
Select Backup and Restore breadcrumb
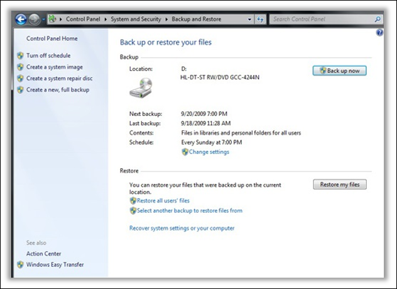click(x=197, y=20)
